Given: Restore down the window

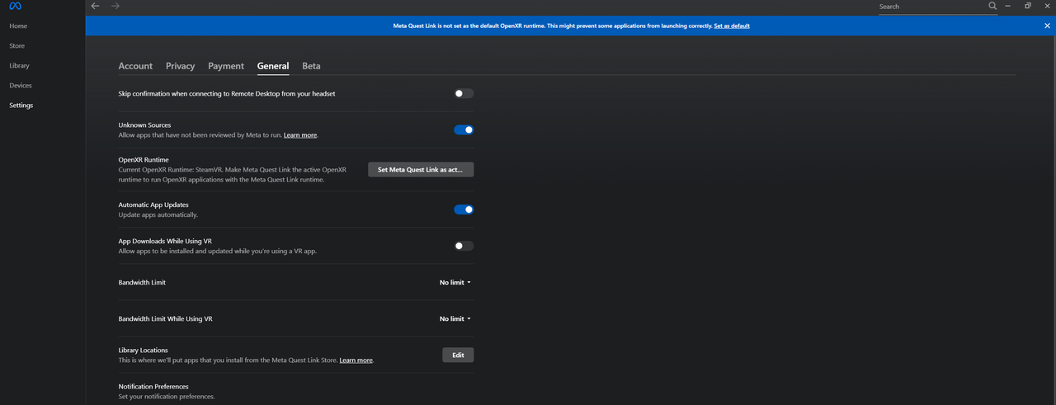Looking at the screenshot, I should pos(1028,6).
